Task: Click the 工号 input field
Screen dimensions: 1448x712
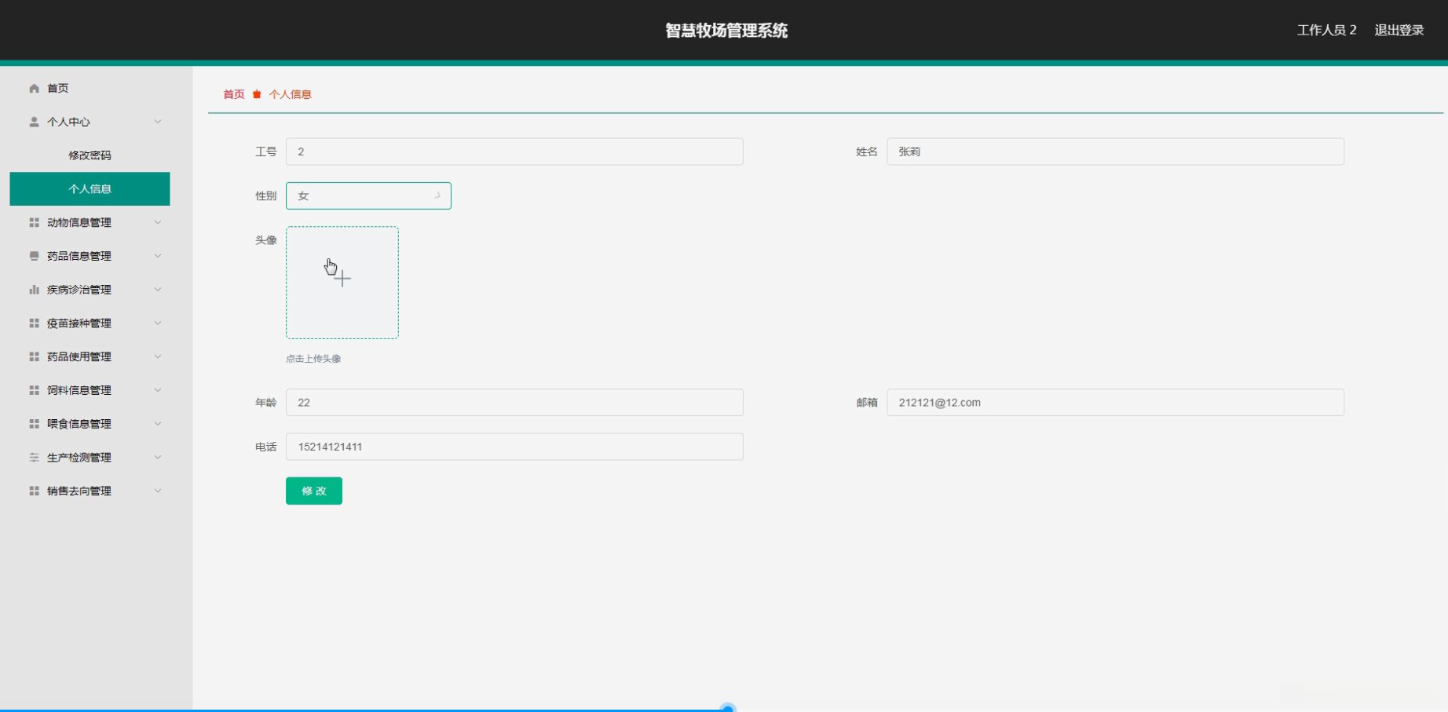Action: pyautogui.click(x=514, y=152)
